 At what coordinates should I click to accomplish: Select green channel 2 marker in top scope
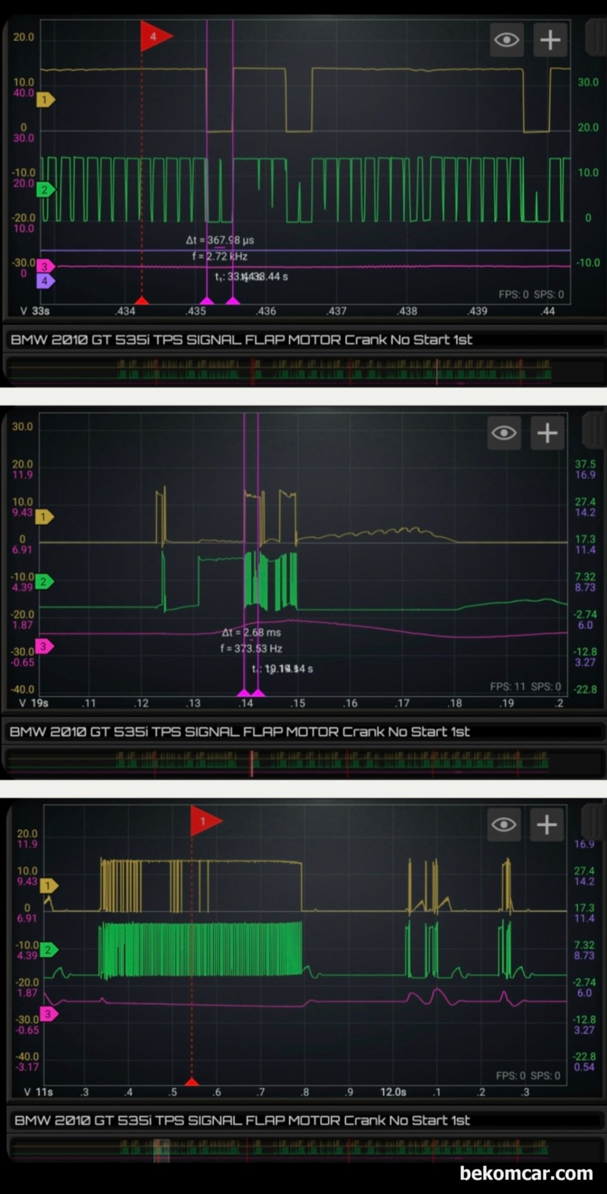tap(46, 190)
